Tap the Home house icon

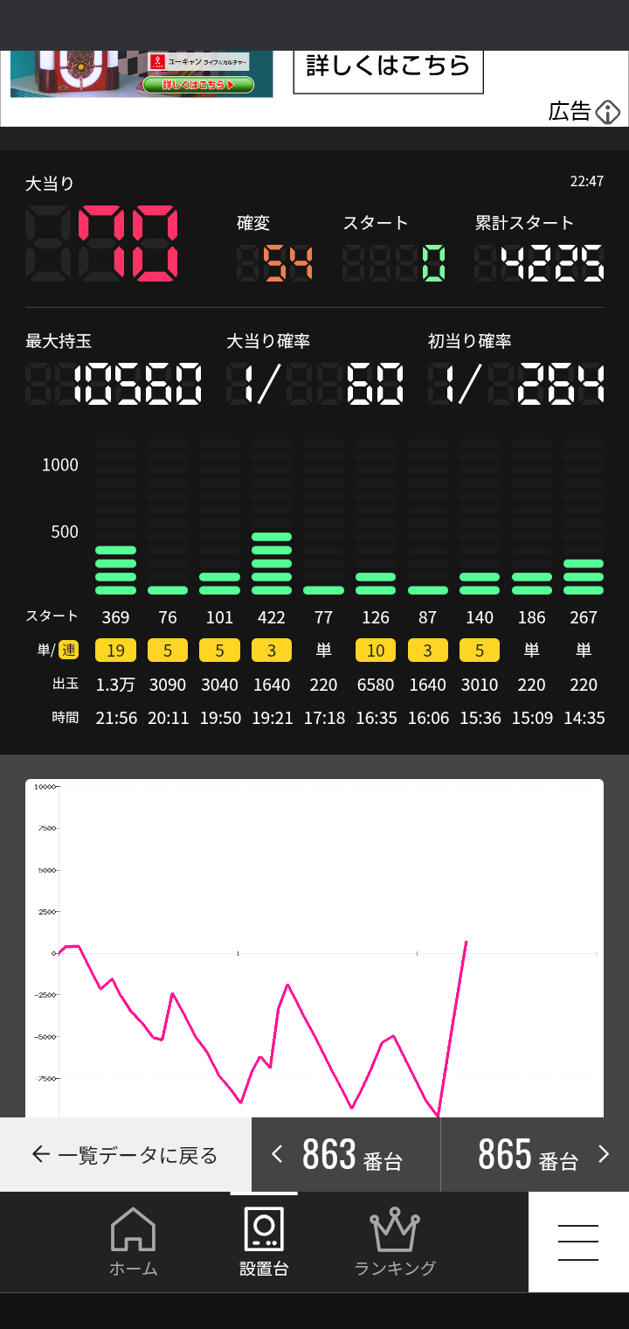pyautogui.click(x=133, y=1229)
